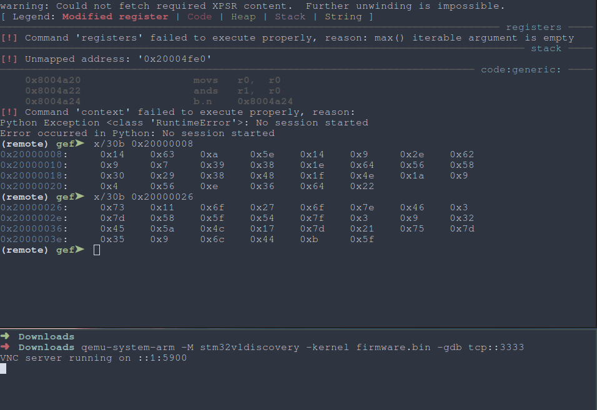
Task: Click the white cursor block in the lower pane
Action: click(x=3, y=369)
